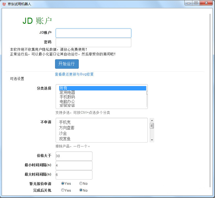Focus the 密码 password field
215x198 pixels.
point(93,42)
